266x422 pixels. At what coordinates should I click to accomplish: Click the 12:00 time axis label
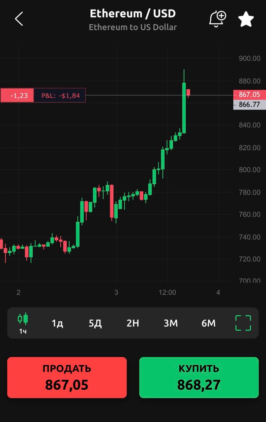(x=167, y=292)
